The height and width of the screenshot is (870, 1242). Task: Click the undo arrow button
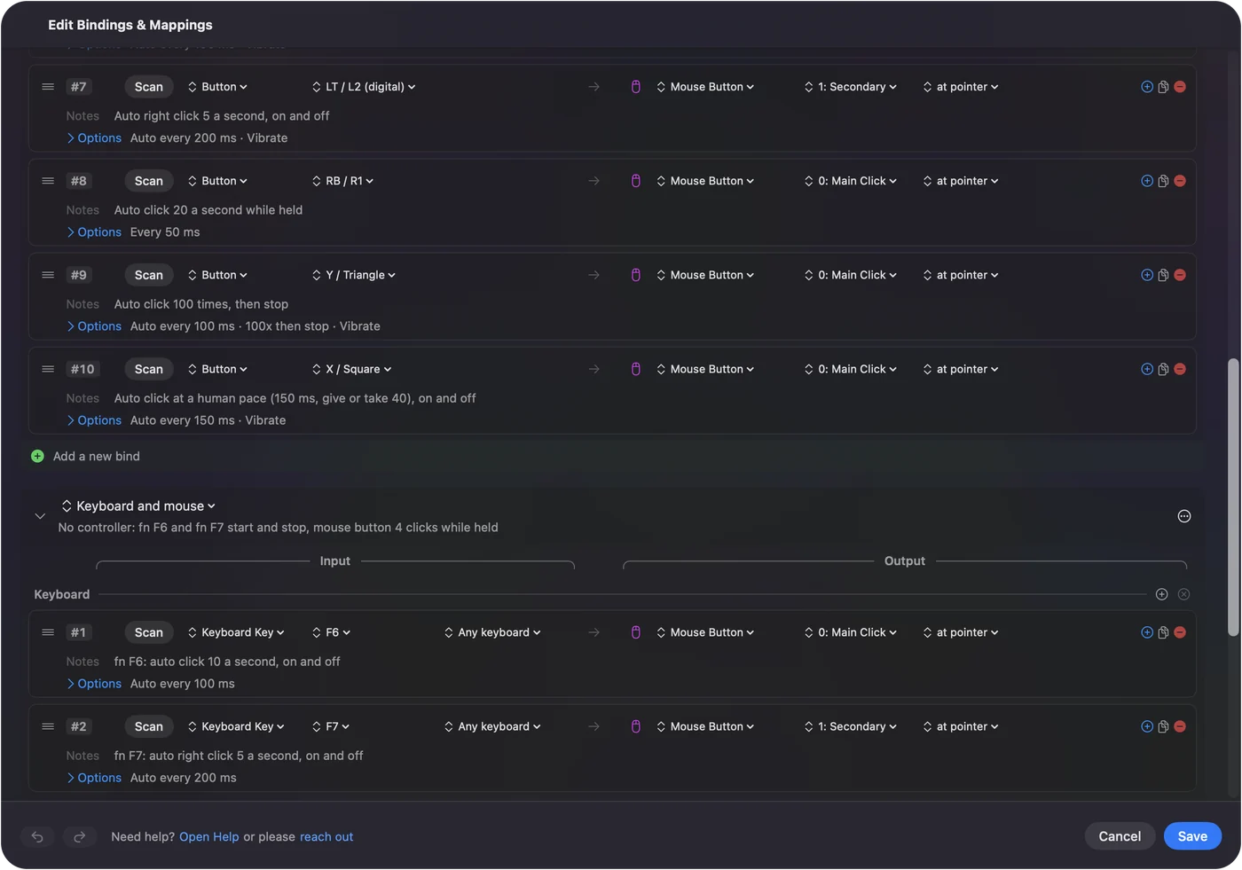[37, 836]
